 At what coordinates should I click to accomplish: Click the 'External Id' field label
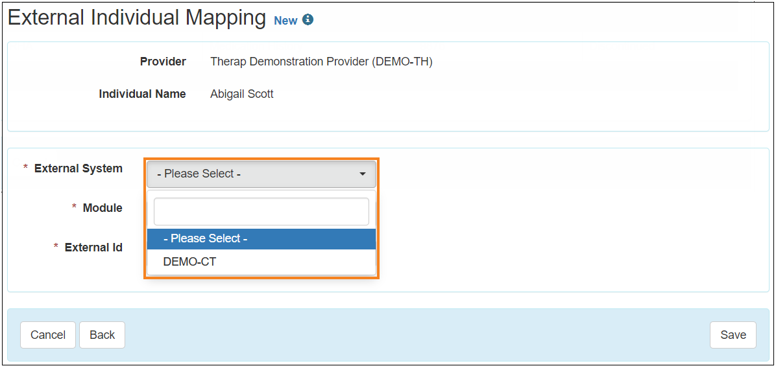(x=93, y=247)
